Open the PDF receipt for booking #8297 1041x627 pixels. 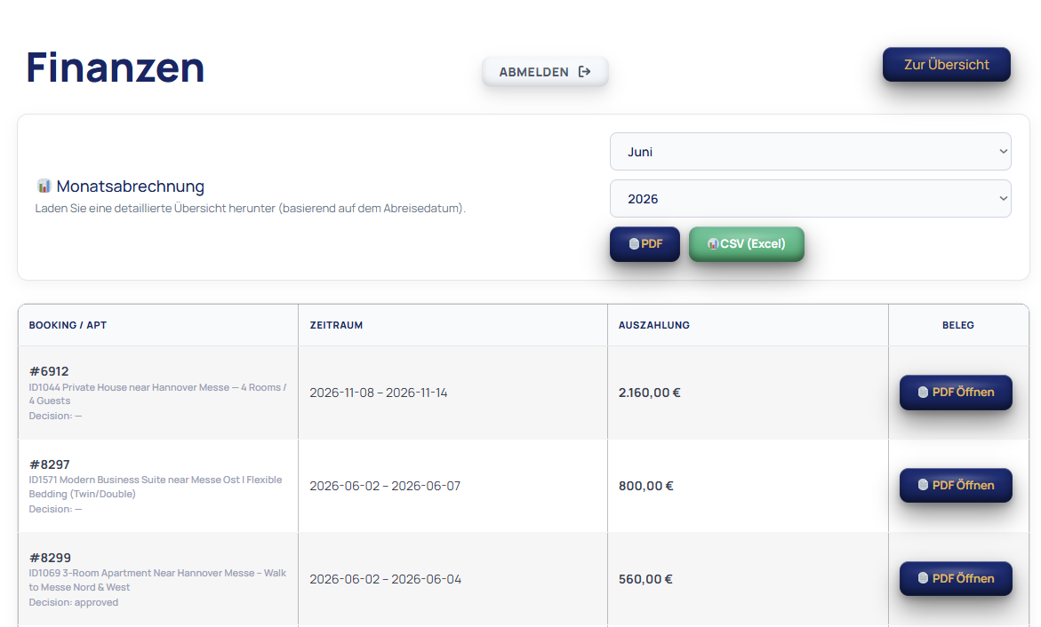[x=956, y=485]
